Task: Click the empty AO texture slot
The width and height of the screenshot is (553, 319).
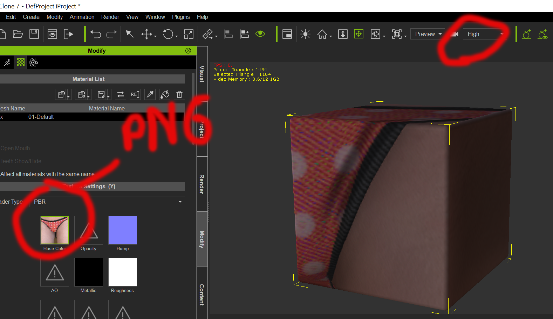Action: (x=55, y=272)
